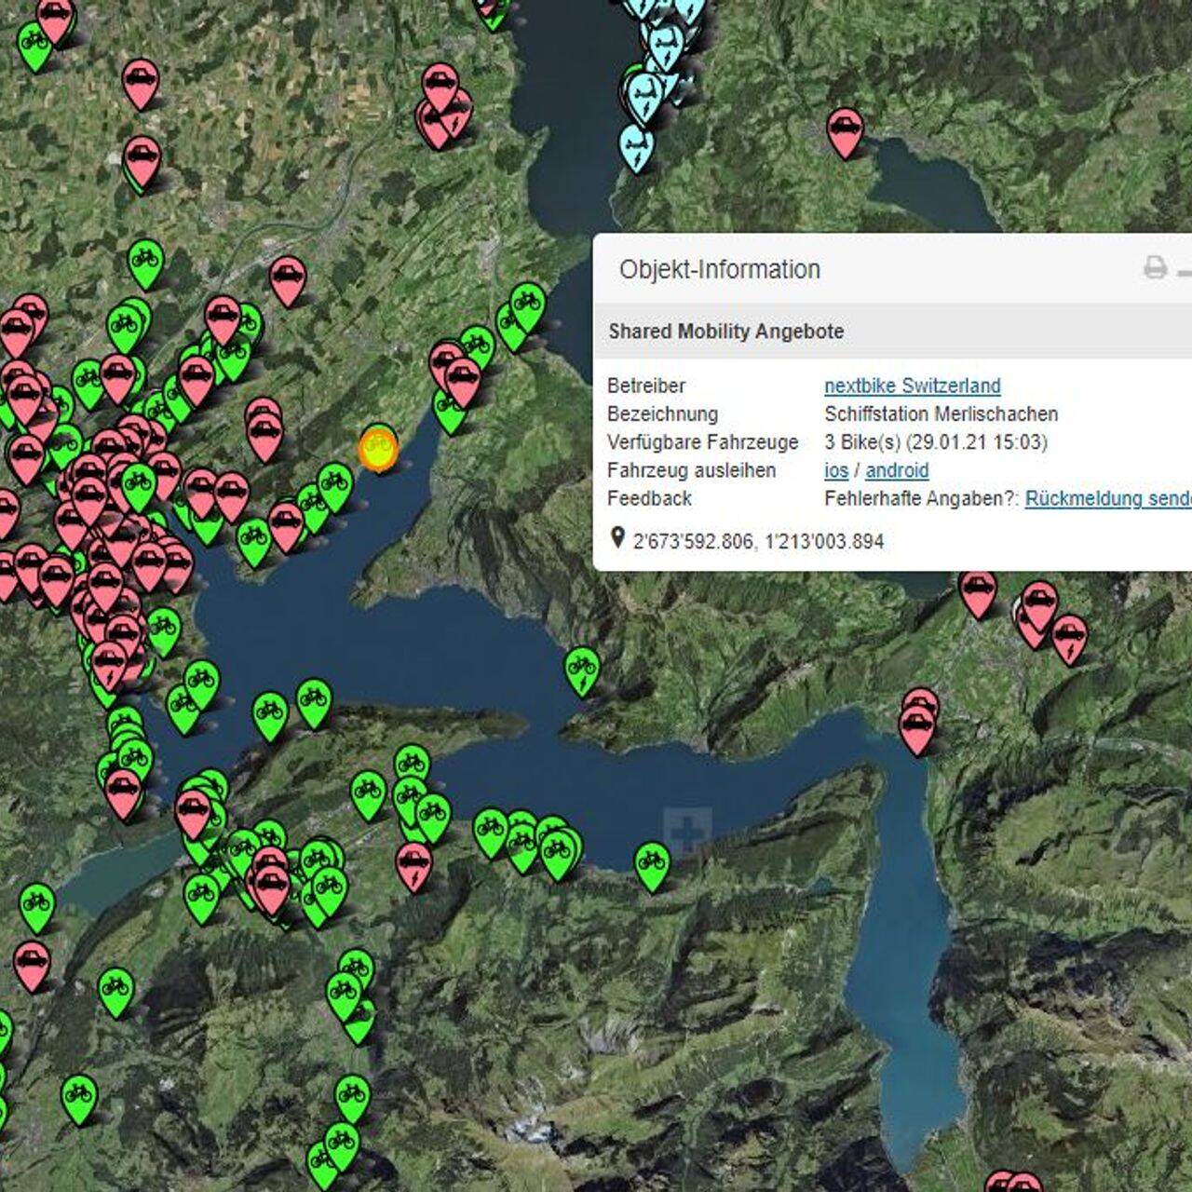The width and height of the screenshot is (1192, 1192).
Task: Open the nextbike Switzerland operator link
Action: (x=912, y=386)
